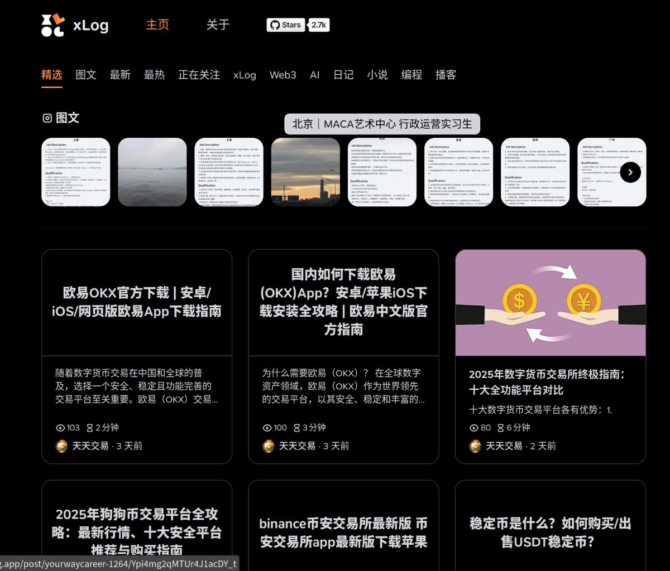Viewport: 670px width, 571px height.
Task: Click the Instagram-style icon beside 图文 heading
Action: [x=47, y=118]
